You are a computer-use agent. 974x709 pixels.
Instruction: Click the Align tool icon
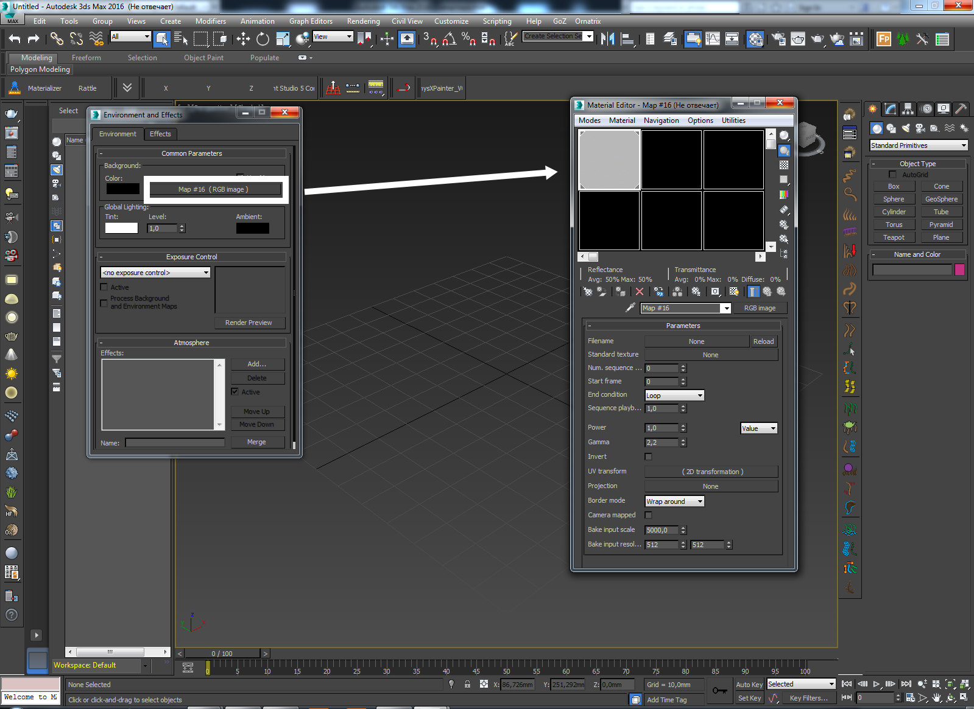(627, 39)
